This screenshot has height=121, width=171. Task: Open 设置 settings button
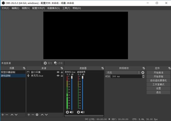click(158, 88)
